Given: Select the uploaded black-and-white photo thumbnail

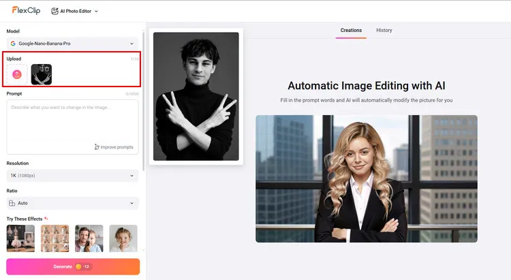Looking at the screenshot, I should [42, 74].
